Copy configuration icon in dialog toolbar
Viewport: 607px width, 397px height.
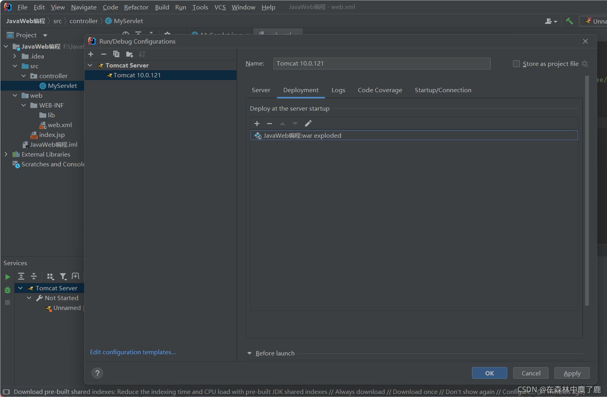116,54
